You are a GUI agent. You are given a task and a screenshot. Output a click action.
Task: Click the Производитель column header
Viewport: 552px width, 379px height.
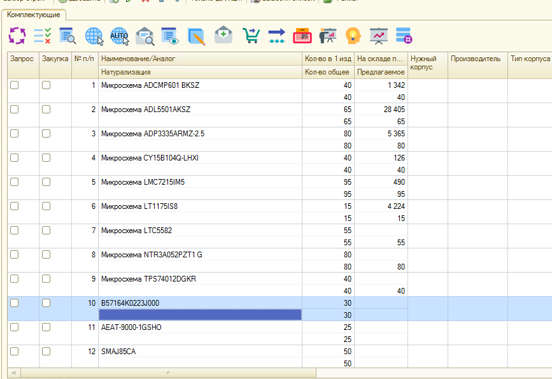tap(476, 59)
